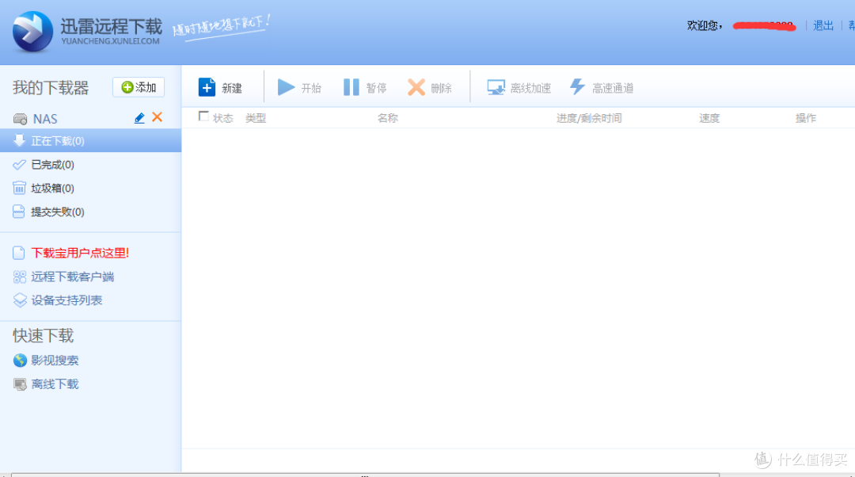Click the 名称 column header

388,118
